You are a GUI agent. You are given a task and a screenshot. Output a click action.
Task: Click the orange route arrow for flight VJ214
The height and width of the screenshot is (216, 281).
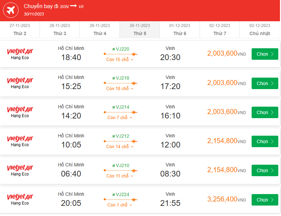120,112
